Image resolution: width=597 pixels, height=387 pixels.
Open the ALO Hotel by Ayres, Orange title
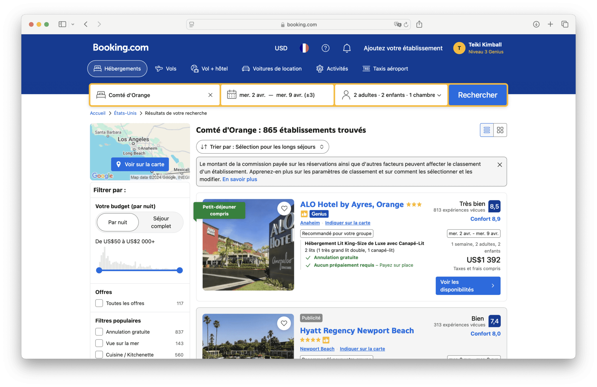[x=352, y=204]
